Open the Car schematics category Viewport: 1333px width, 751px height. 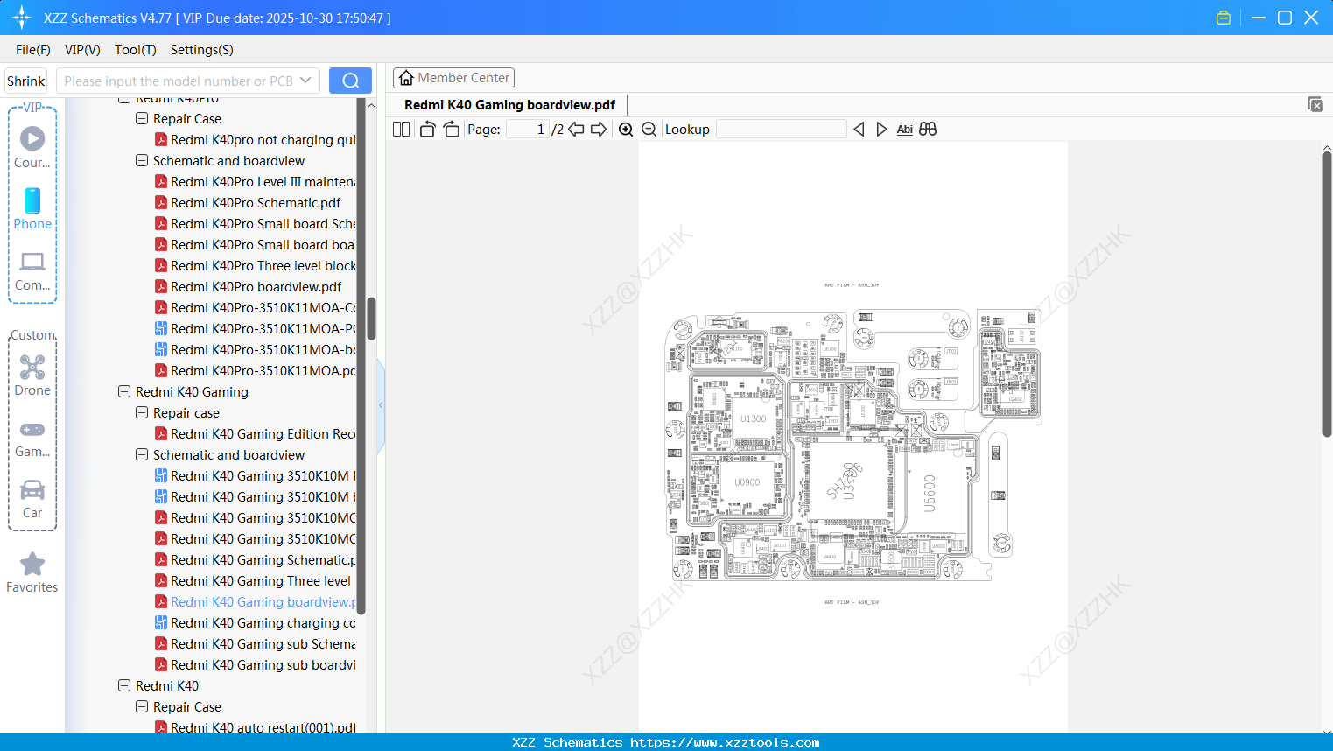[x=32, y=495]
